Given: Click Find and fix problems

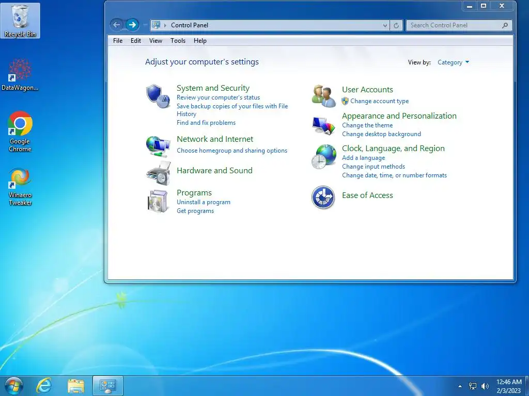Looking at the screenshot, I should (206, 123).
